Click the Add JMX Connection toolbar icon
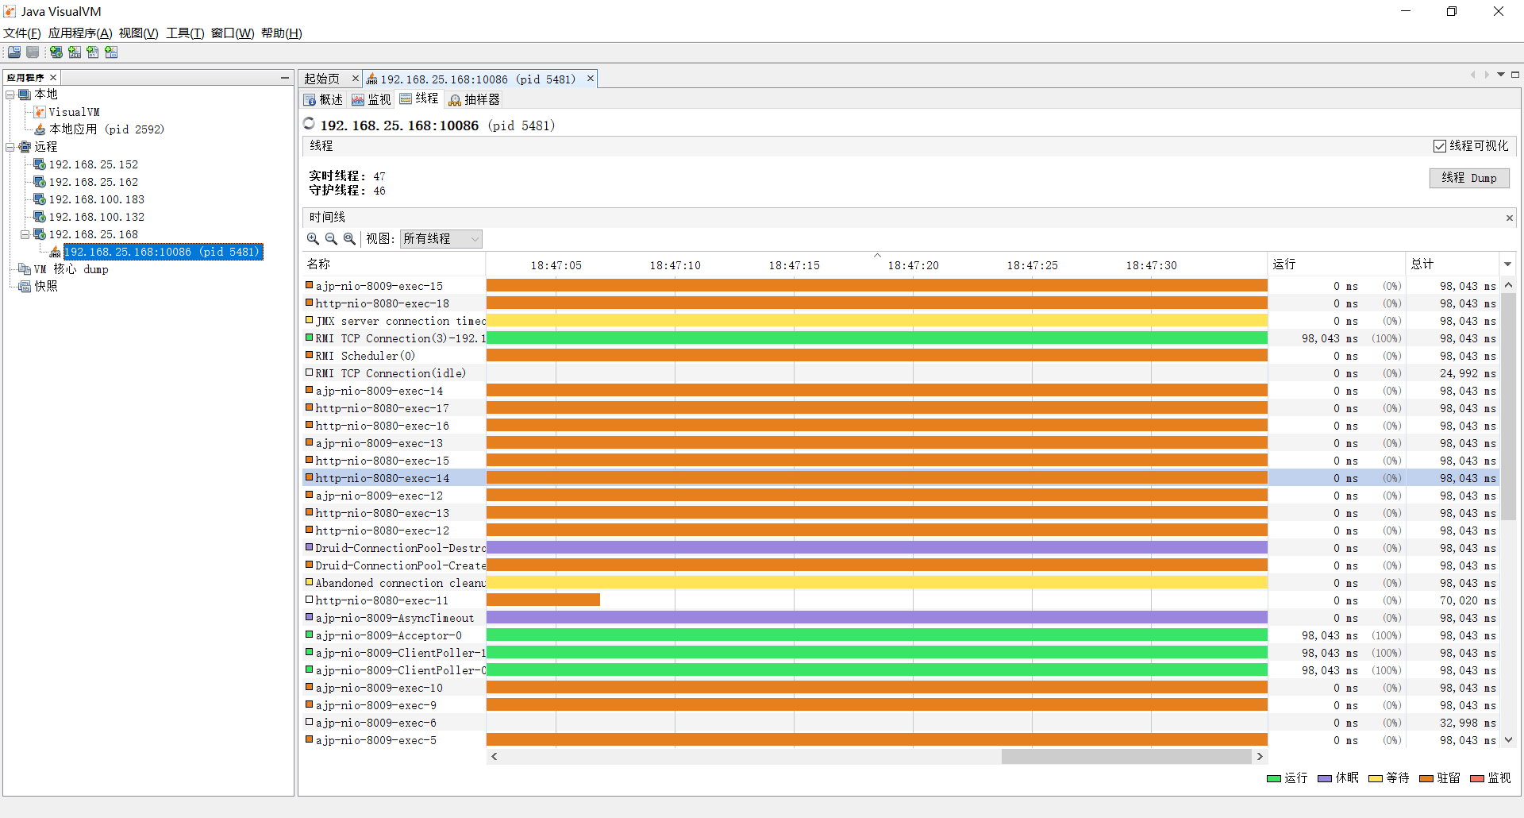1524x818 pixels. pos(75,52)
